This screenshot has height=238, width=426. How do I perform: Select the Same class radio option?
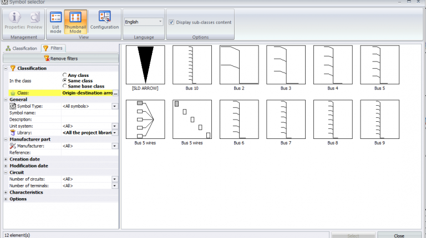point(65,80)
